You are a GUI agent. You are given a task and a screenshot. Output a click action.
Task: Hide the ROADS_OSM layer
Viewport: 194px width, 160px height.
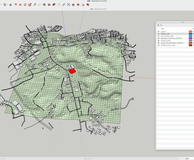point(159,41)
